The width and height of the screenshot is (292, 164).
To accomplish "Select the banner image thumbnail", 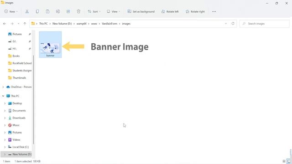I will tap(50, 45).
